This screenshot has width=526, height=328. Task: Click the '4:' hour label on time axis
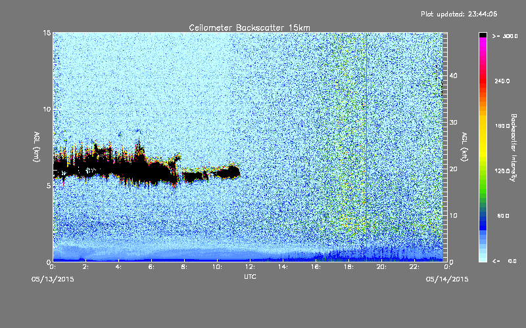tap(118, 267)
